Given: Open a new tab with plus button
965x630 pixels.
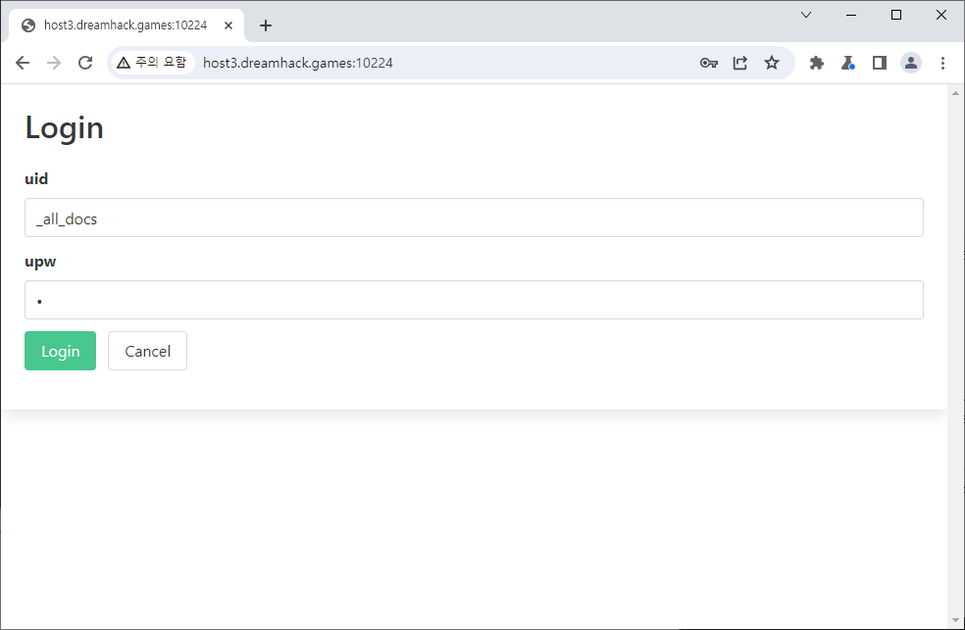Looking at the screenshot, I should point(266,25).
